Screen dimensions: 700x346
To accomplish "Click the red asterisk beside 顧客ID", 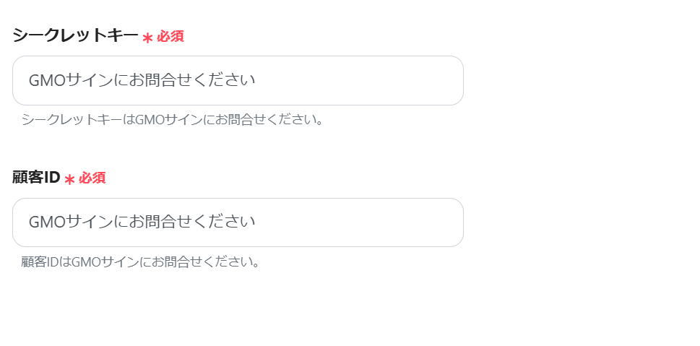I will point(69,179).
